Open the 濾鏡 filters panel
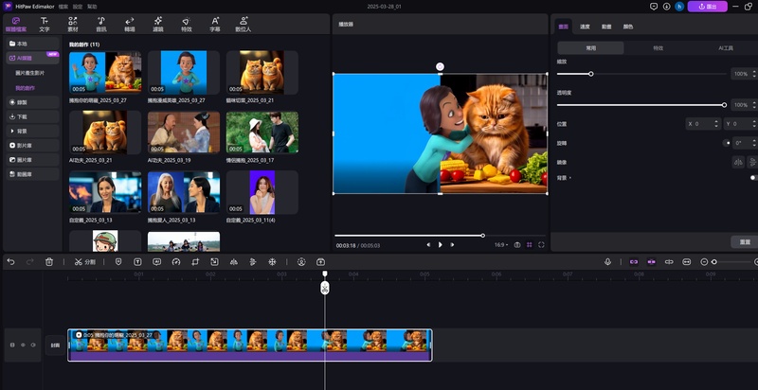This screenshot has height=390, width=758. (x=157, y=24)
